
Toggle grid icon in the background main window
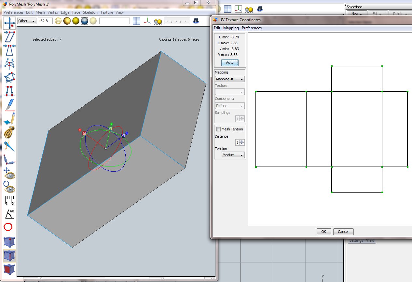pos(227,9)
